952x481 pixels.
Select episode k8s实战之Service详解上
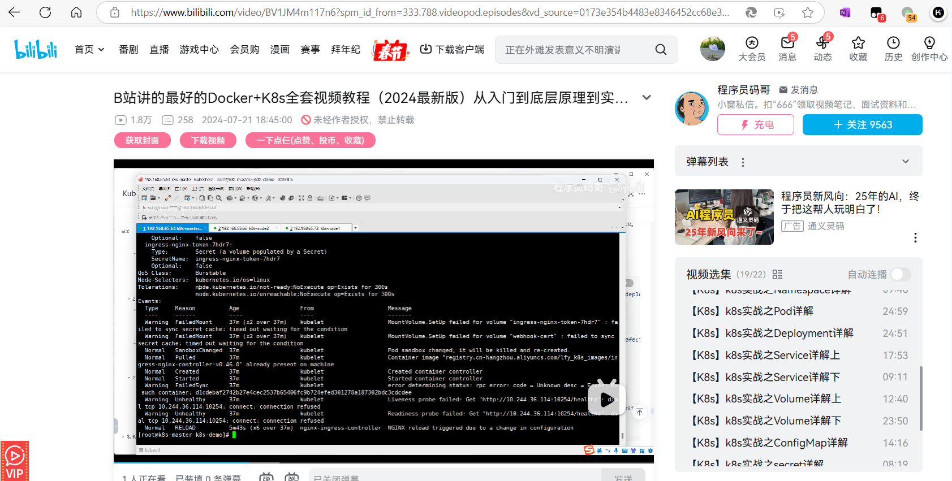pyautogui.click(x=798, y=356)
